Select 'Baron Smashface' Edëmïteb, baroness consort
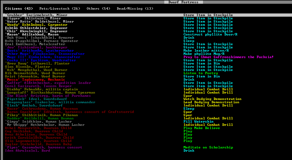The height and width of the screenshot is (160, 292). 69,112
